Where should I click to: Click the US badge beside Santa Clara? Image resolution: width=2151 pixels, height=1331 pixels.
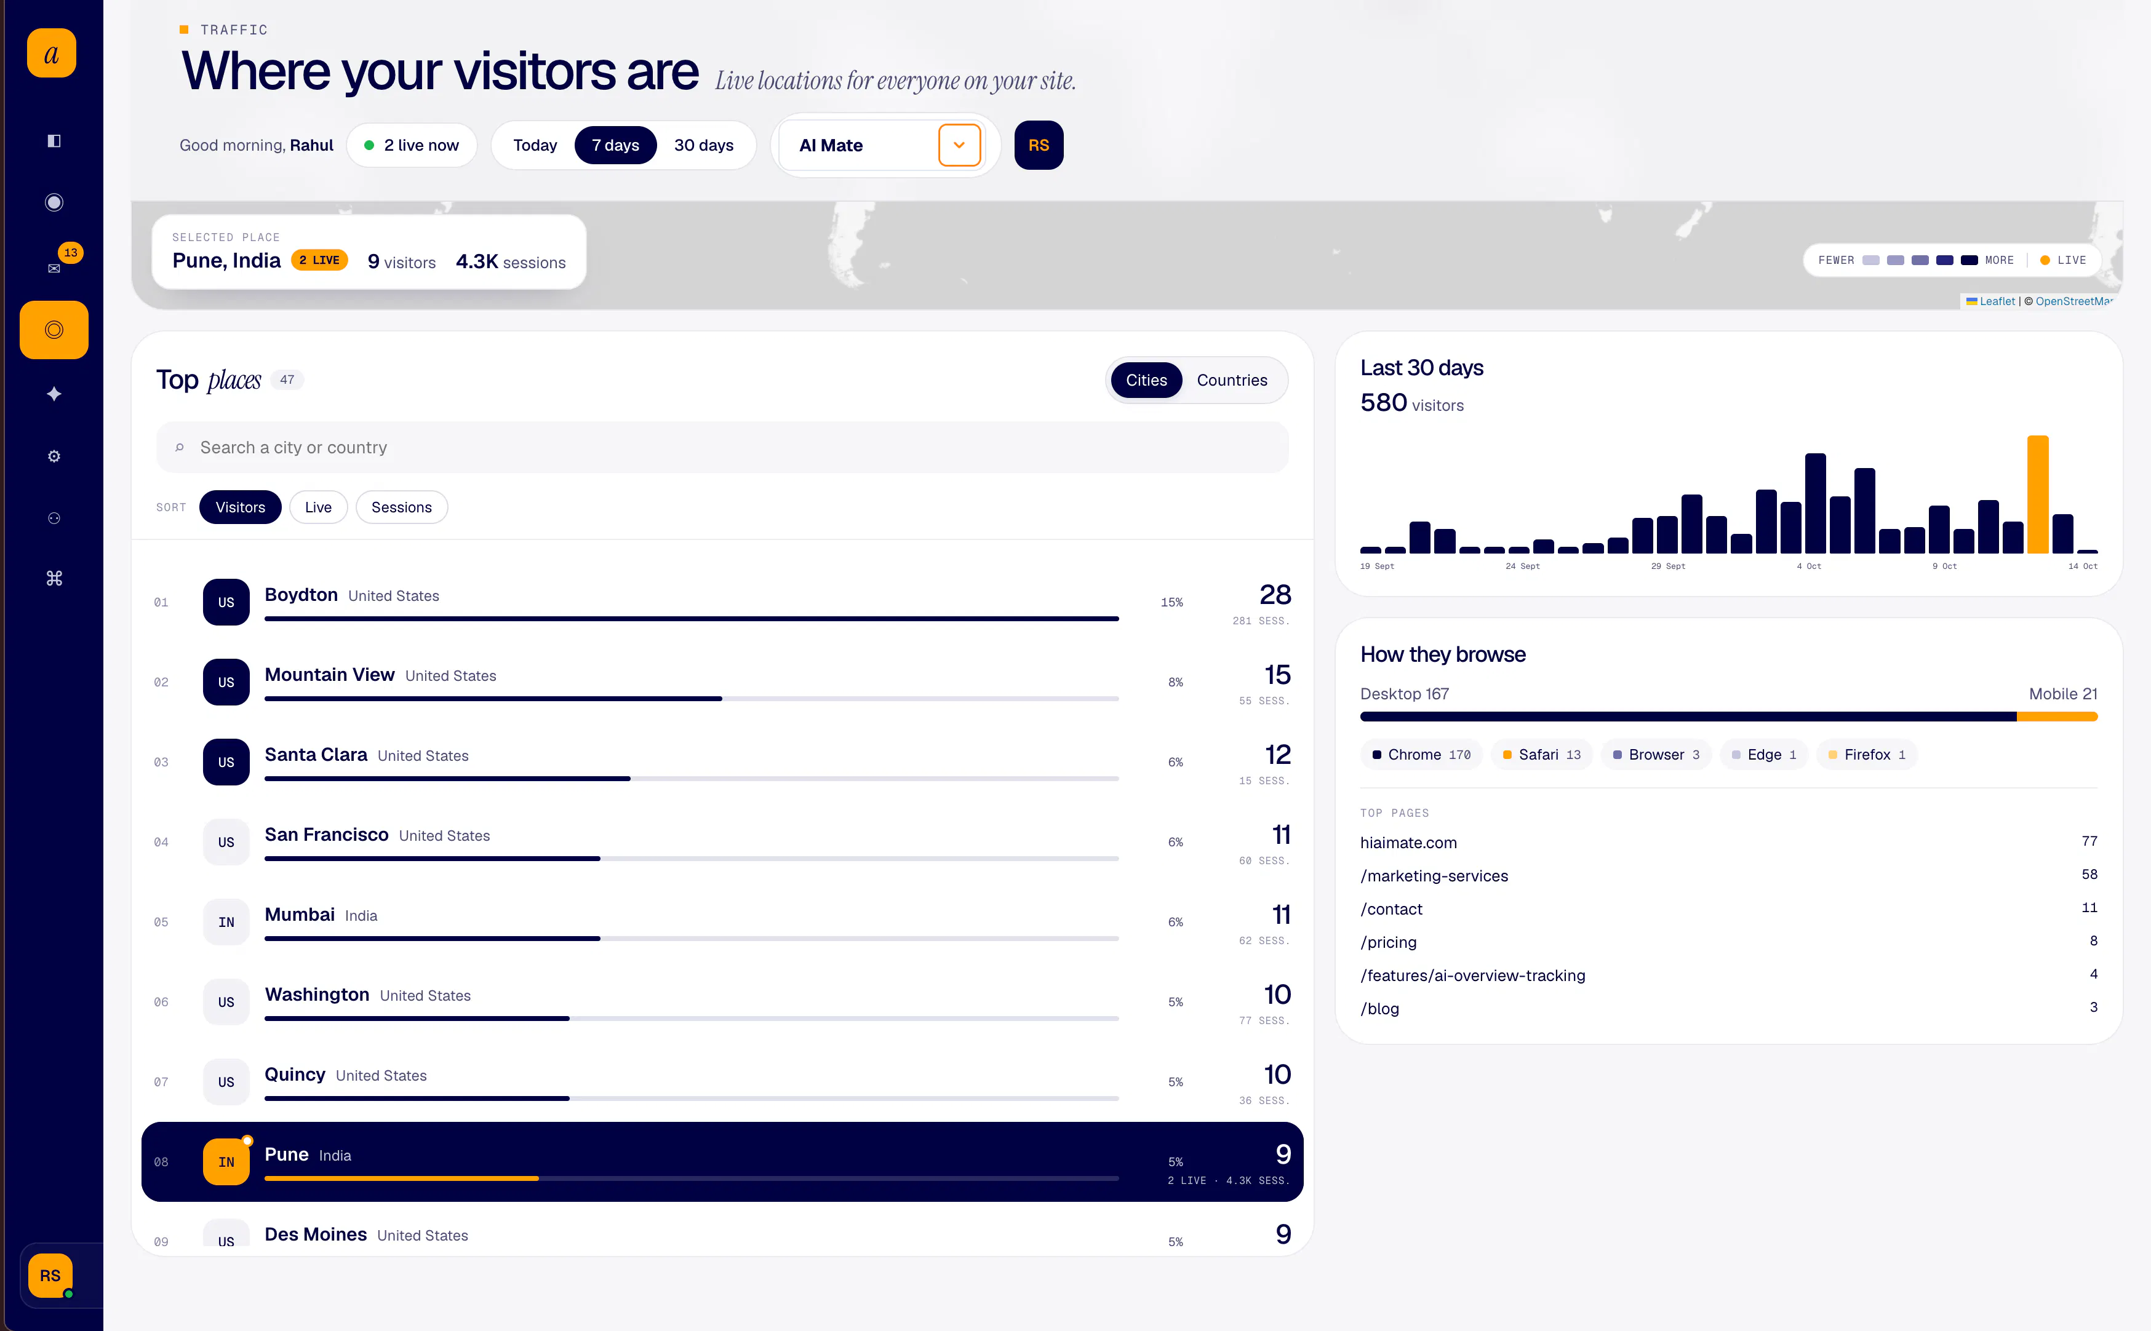click(x=226, y=761)
